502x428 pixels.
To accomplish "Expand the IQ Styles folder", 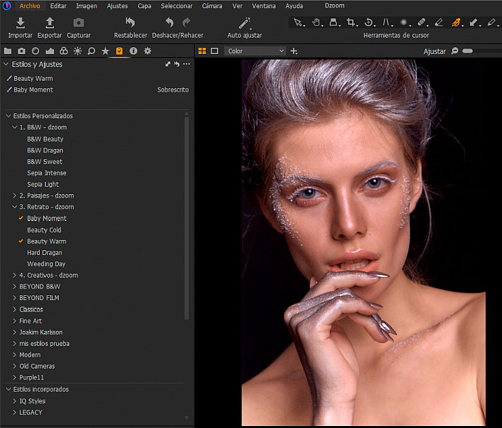I will point(14,401).
